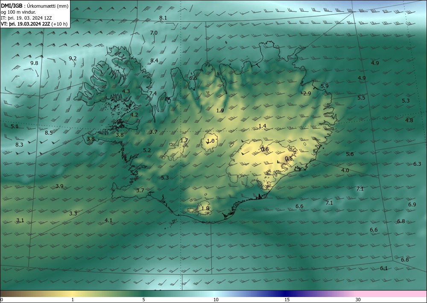This screenshot has height=303, width=427.
Task: Click the 1.9 value label
Action: click(220, 110)
